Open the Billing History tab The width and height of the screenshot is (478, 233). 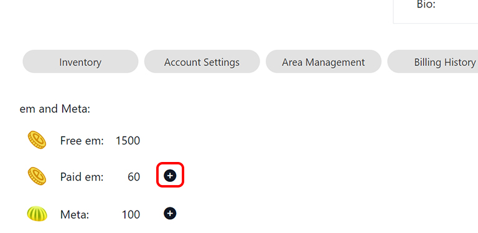[433, 62]
